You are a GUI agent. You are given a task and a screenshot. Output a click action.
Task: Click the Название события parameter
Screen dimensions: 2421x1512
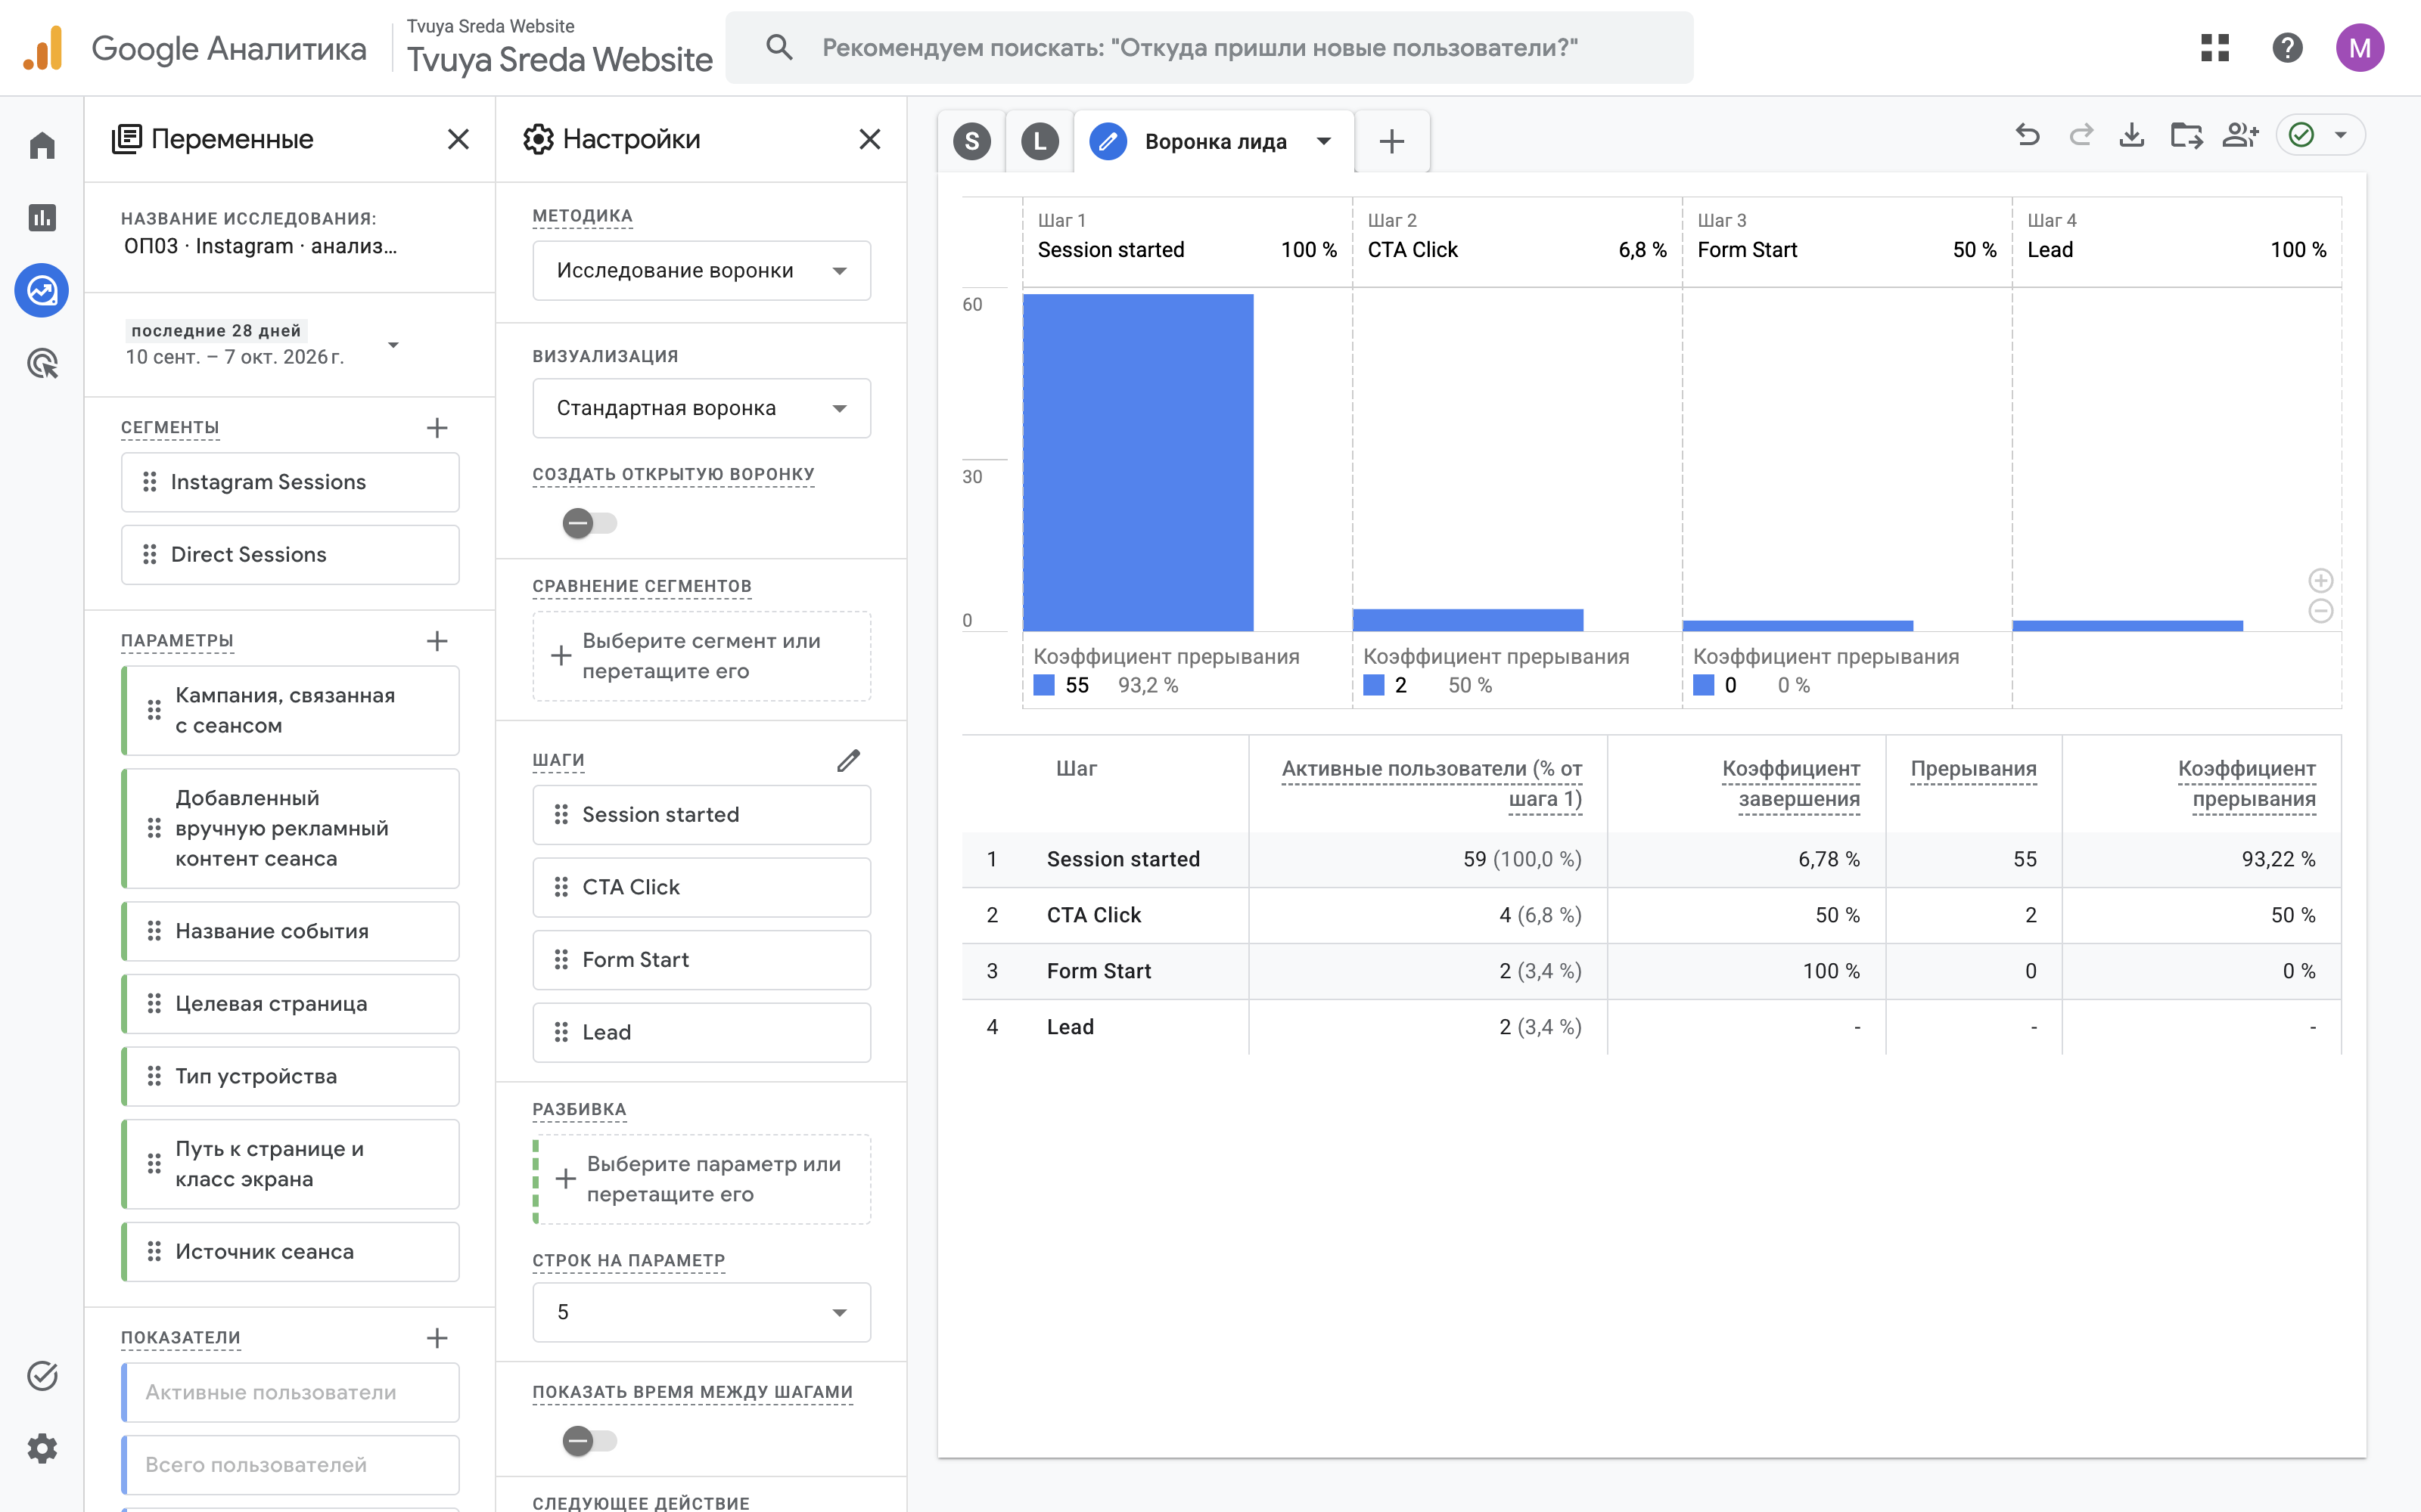pyautogui.click(x=290, y=931)
